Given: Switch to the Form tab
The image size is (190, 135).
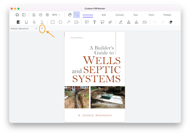Looking at the screenshot, I should (x=151, y=15).
